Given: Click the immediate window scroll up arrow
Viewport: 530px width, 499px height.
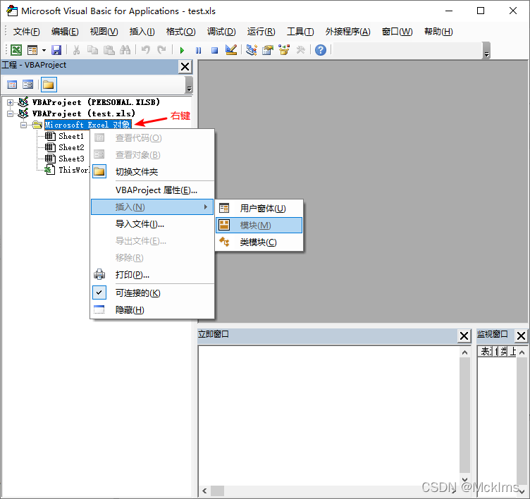Looking at the screenshot, I should click(464, 352).
